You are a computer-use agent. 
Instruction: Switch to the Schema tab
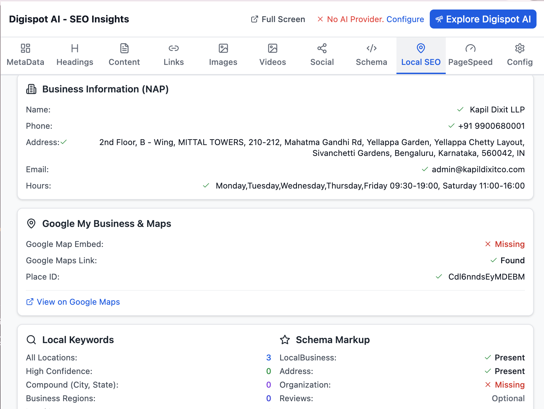[x=371, y=55]
